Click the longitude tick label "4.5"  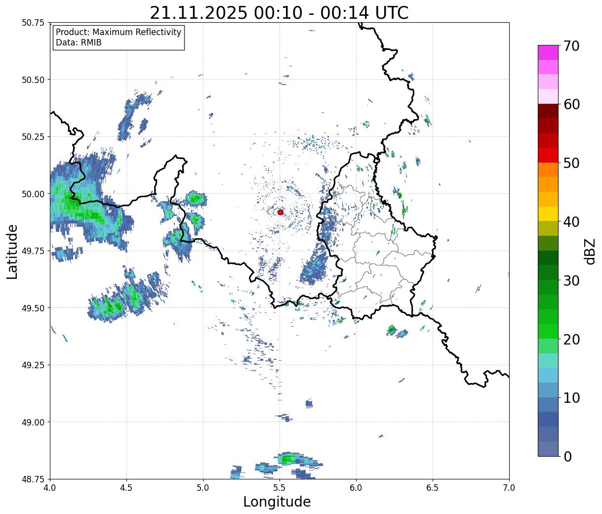pos(126,488)
